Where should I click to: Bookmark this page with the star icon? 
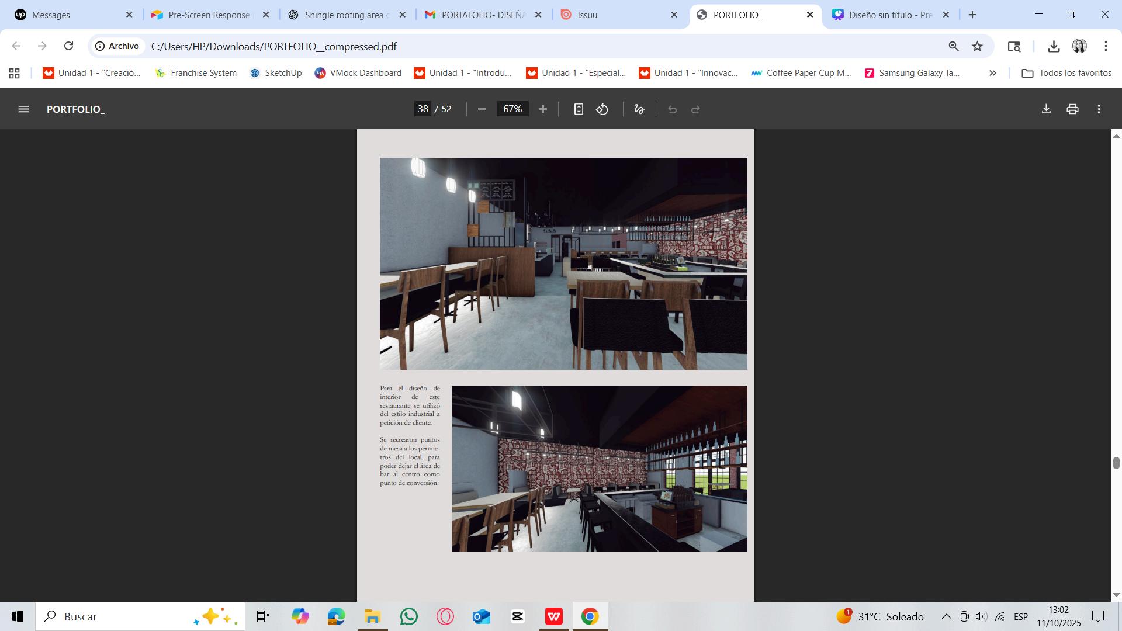tap(978, 46)
